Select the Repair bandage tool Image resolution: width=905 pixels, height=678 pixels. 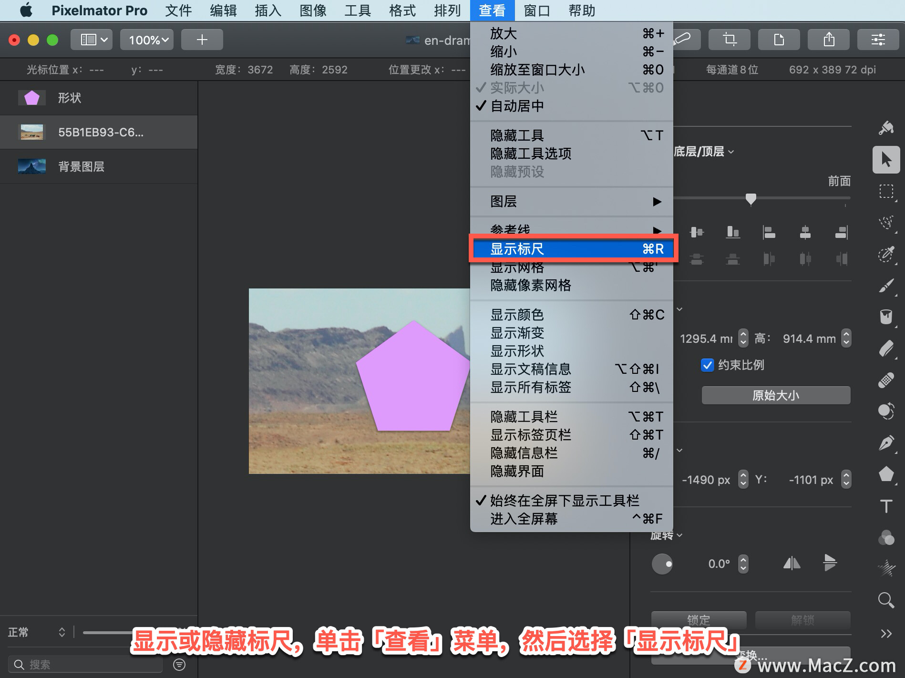tap(886, 380)
